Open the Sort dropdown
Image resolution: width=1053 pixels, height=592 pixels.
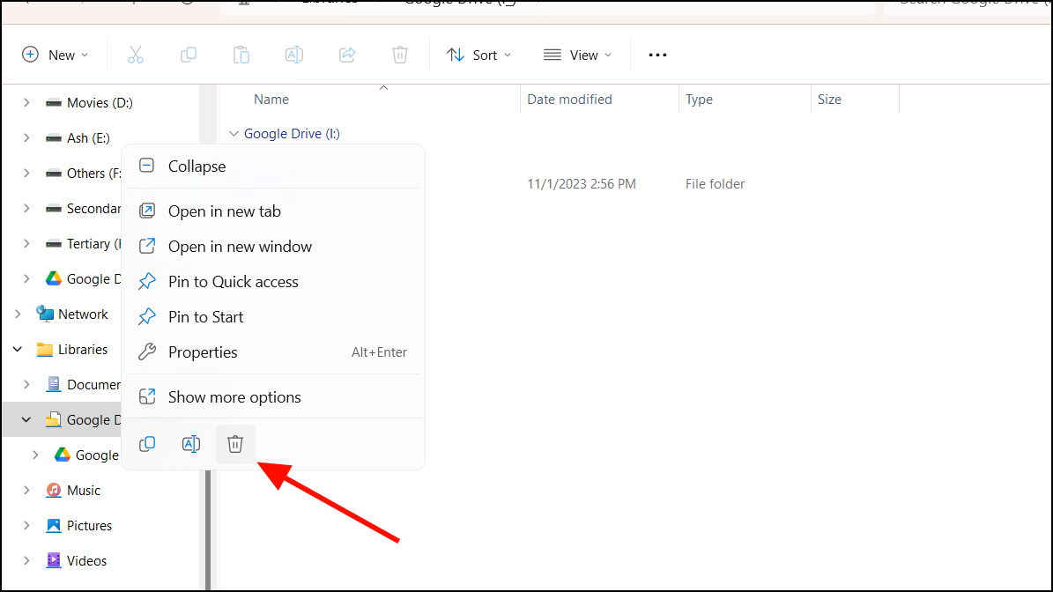[478, 55]
